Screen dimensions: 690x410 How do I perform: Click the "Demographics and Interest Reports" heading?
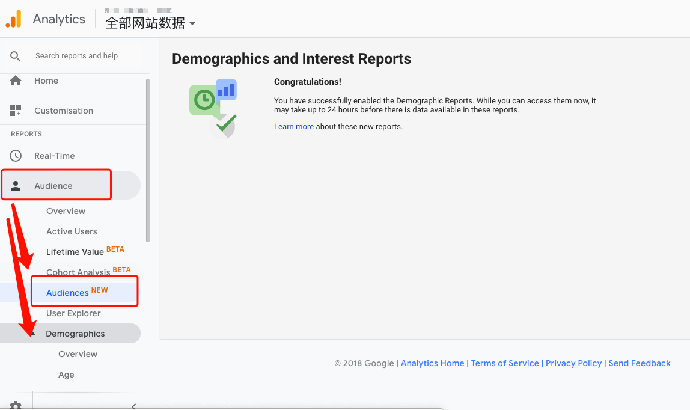pyautogui.click(x=292, y=58)
